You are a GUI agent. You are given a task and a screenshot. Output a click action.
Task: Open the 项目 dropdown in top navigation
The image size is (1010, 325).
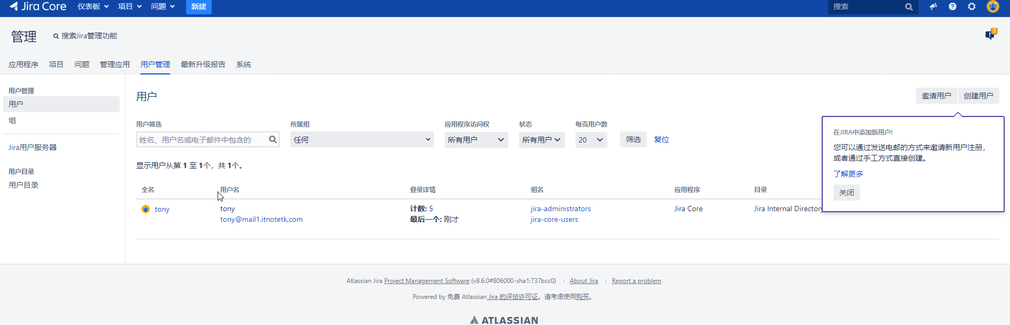click(130, 6)
